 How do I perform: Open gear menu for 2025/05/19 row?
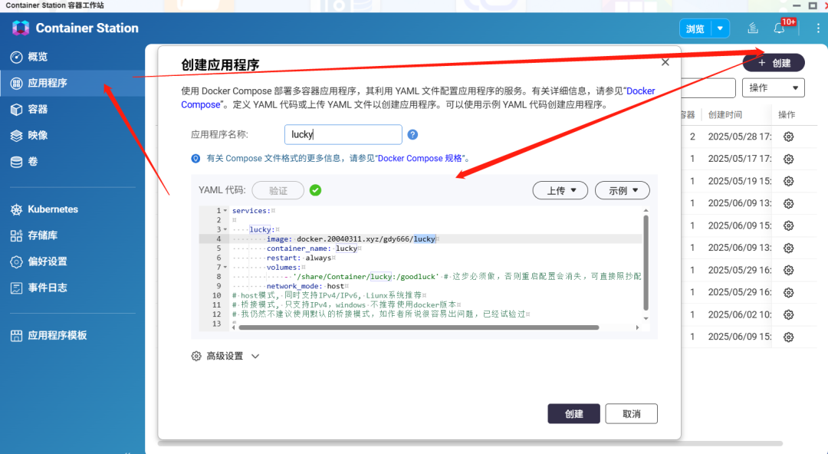click(x=788, y=181)
